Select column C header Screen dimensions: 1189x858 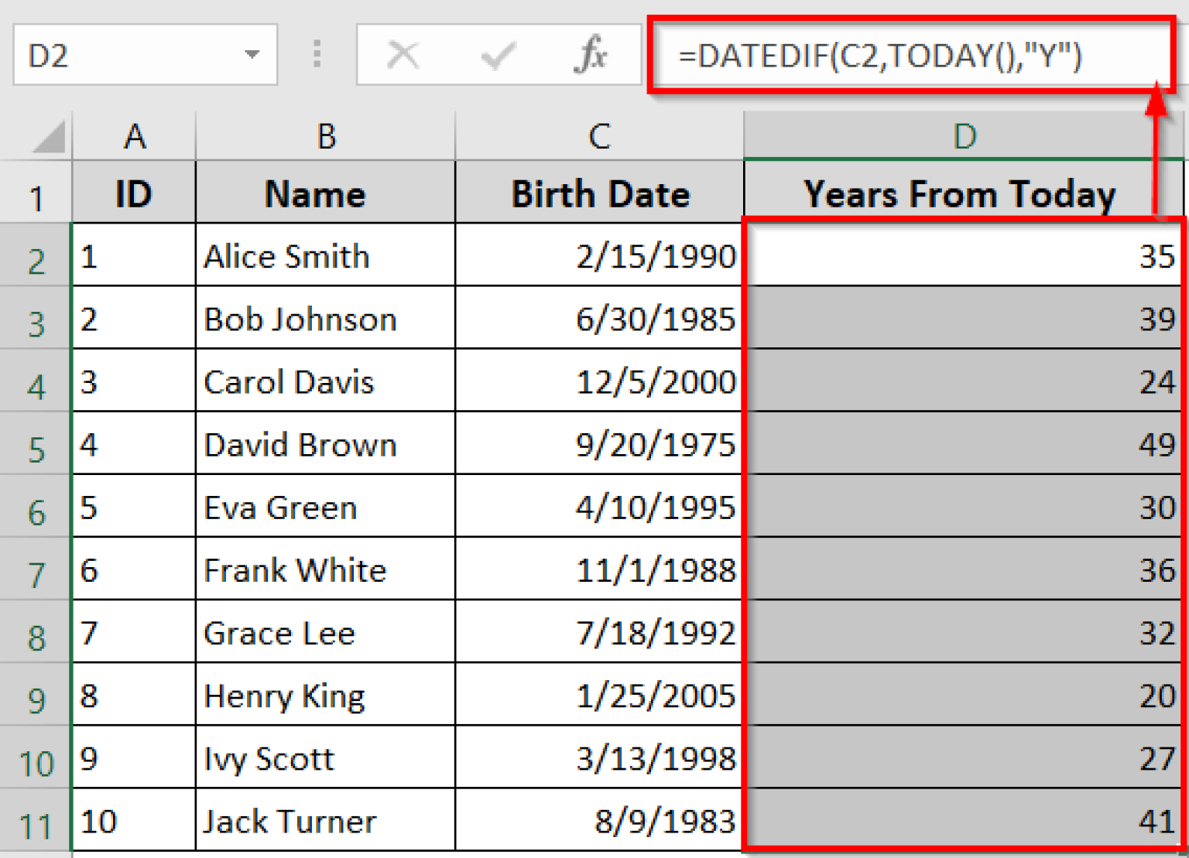(x=599, y=137)
